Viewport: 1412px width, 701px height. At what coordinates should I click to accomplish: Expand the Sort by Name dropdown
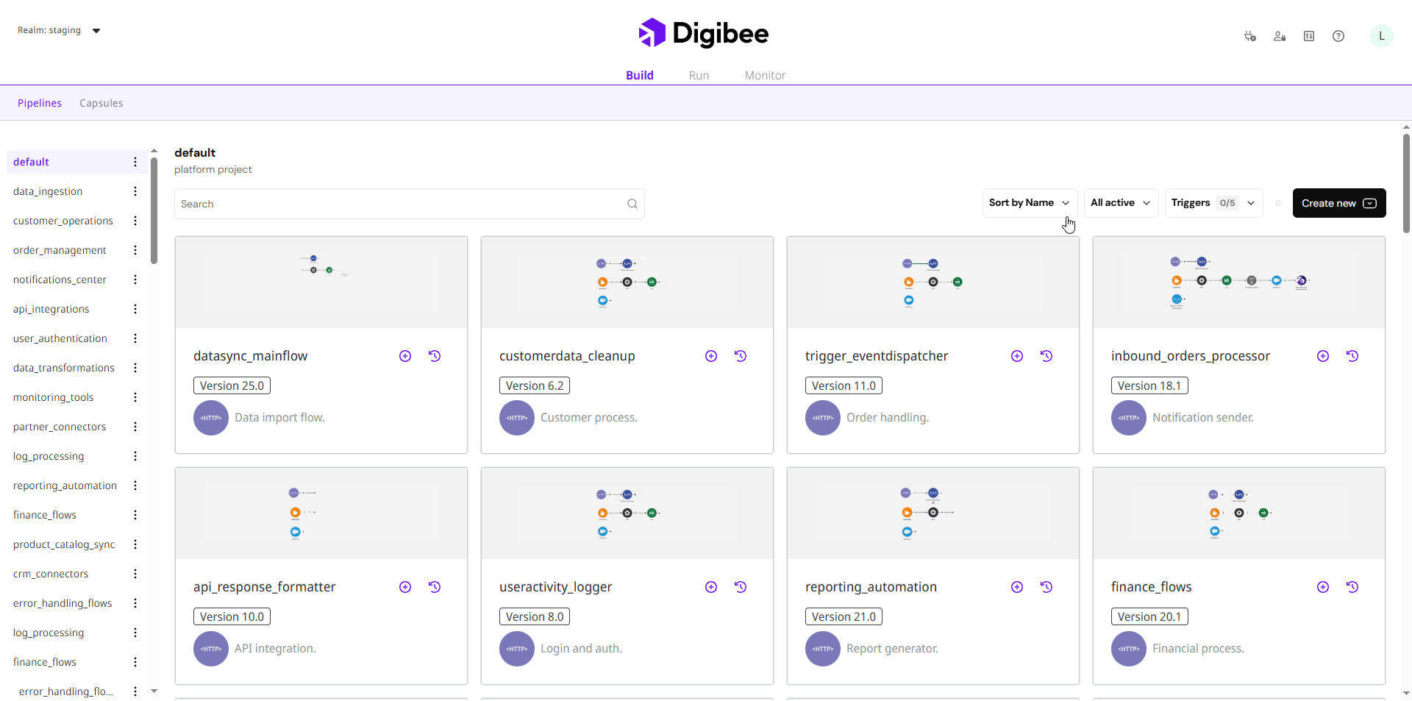click(1029, 203)
